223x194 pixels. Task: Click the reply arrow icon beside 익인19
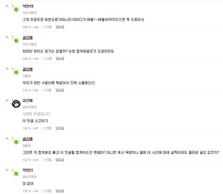click(x=7, y=6)
